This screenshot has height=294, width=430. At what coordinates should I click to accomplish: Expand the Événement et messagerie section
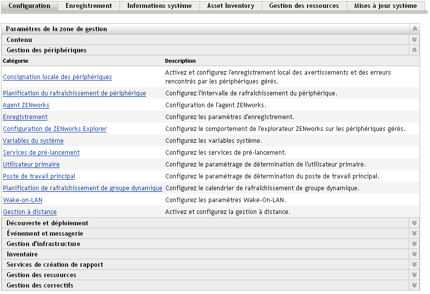pos(414,233)
